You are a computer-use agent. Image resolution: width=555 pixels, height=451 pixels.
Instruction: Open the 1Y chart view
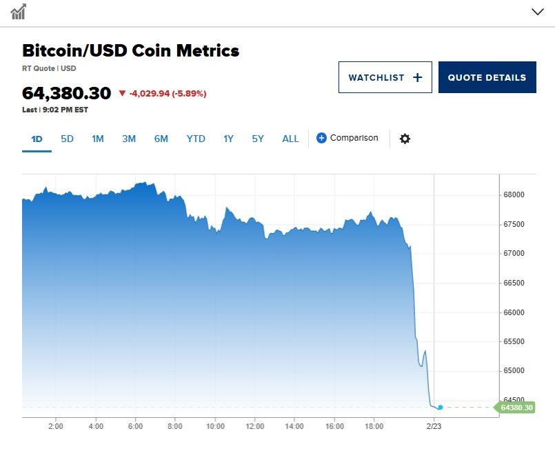[x=228, y=139]
